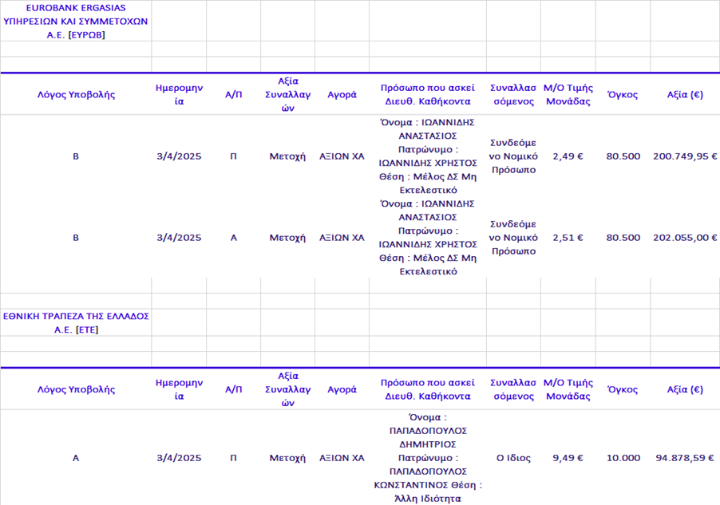720x505 pixels.
Task: Select ΑΞΙΩΝ ΧΑ cell in the 2,51 € row
Action: [342, 238]
